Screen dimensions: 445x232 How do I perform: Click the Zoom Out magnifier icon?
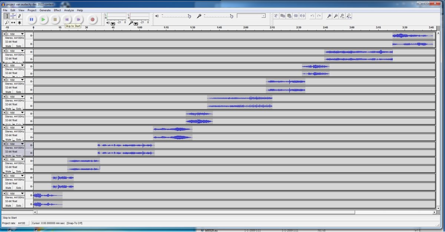336,16
